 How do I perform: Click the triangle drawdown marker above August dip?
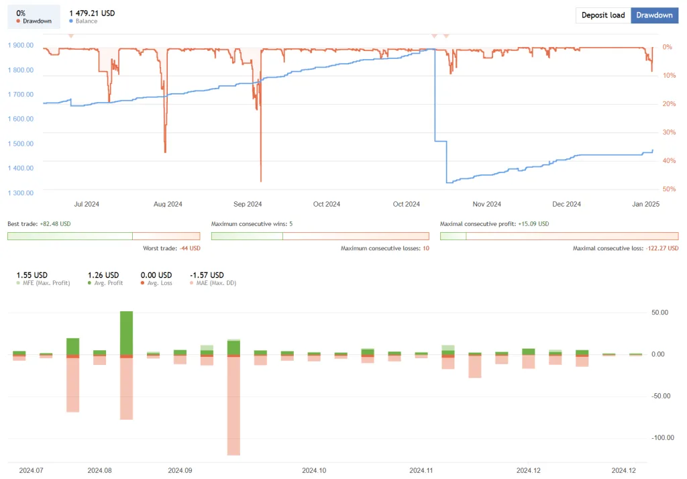pos(72,36)
